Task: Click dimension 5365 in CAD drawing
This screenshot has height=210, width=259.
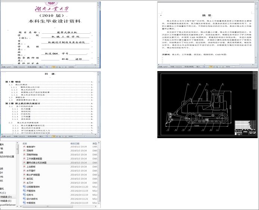Action: [197, 126]
